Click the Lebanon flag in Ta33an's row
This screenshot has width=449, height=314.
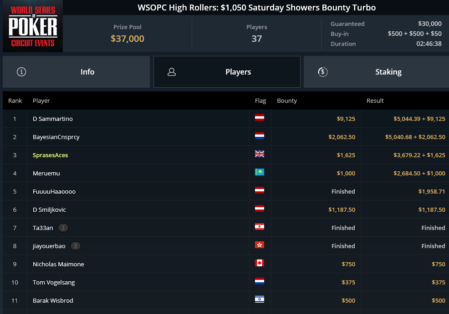click(x=260, y=227)
